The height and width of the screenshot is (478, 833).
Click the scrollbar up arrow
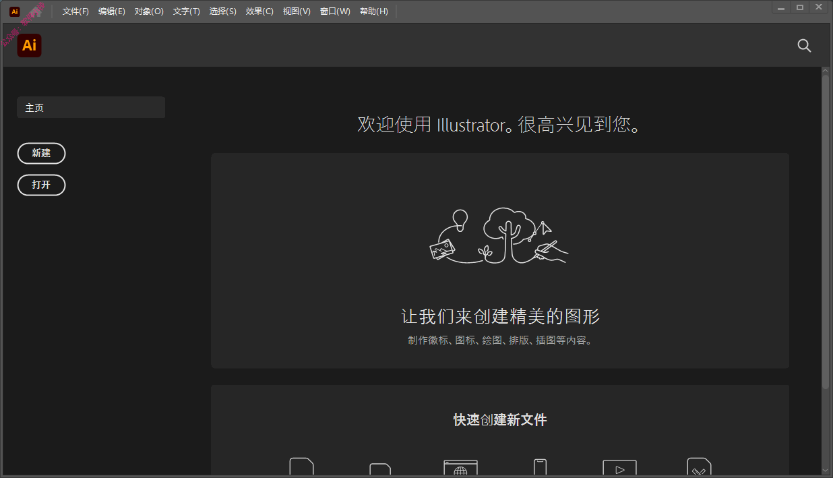[826, 69]
